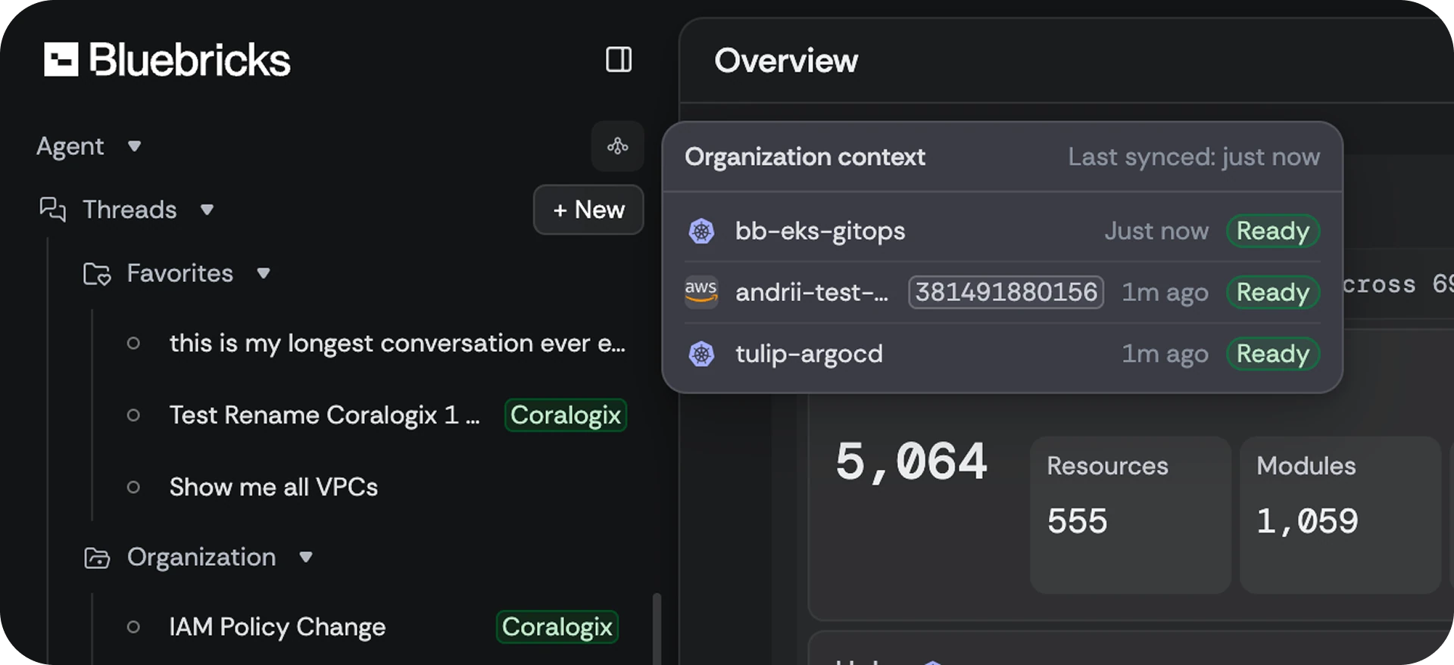Click circle bullet of IAM Policy Change
The height and width of the screenshot is (665, 1454).
pos(133,627)
